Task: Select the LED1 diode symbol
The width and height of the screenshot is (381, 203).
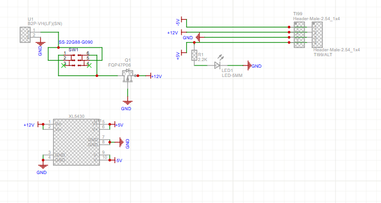Action: coord(218,65)
